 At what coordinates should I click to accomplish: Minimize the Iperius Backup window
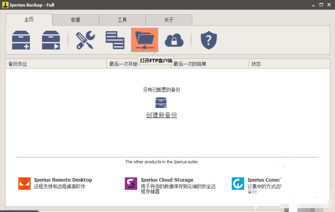coord(313,5)
